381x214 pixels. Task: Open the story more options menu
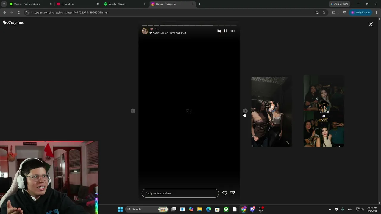pyautogui.click(x=232, y=31)
